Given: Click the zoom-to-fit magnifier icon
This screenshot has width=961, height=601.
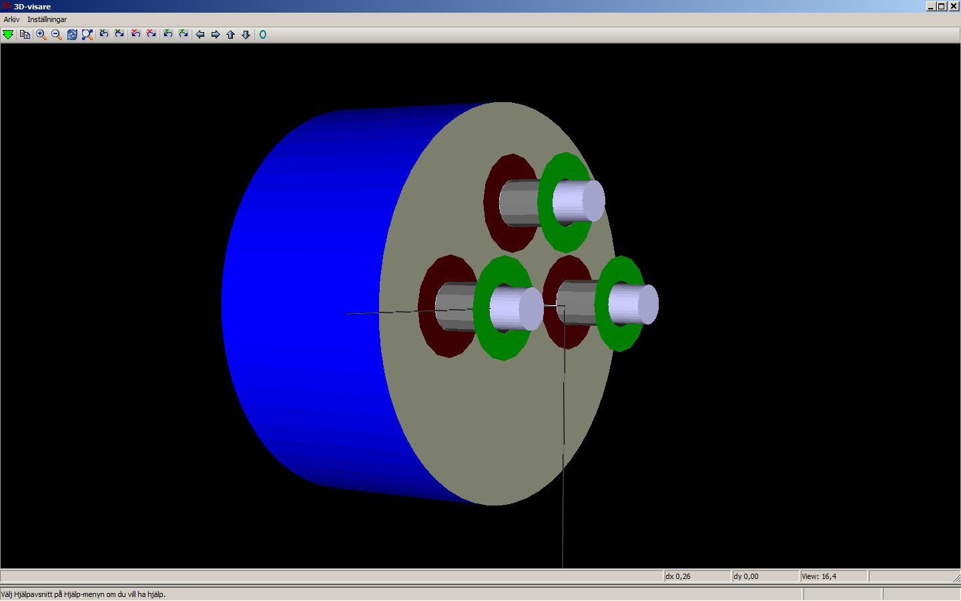Looking at the screenshot, I should coord(87,35).
